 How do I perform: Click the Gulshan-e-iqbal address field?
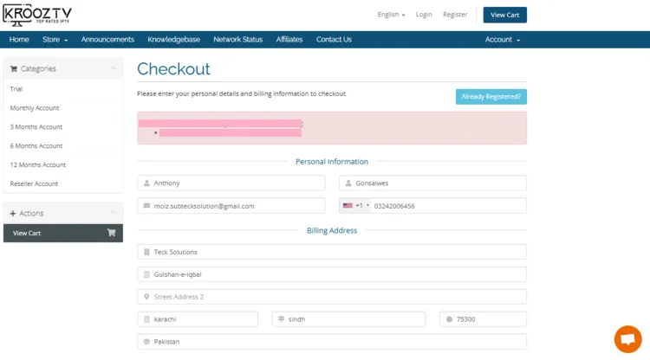click(x=332, y=274)
